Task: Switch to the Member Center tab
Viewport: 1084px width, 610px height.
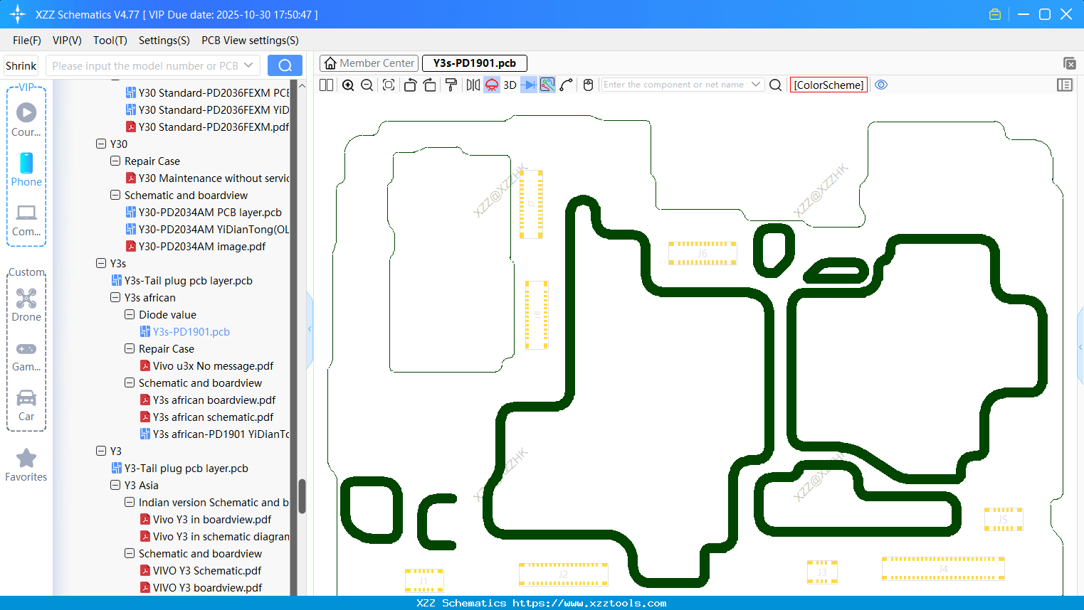Action: (x=369, y=63)
